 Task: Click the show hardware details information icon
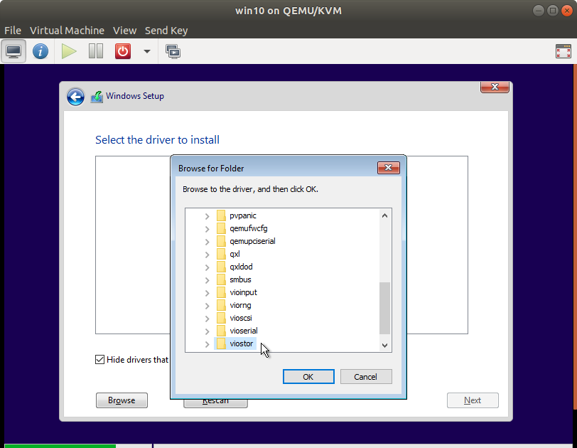pyautogui.click(x=41, y=50)
